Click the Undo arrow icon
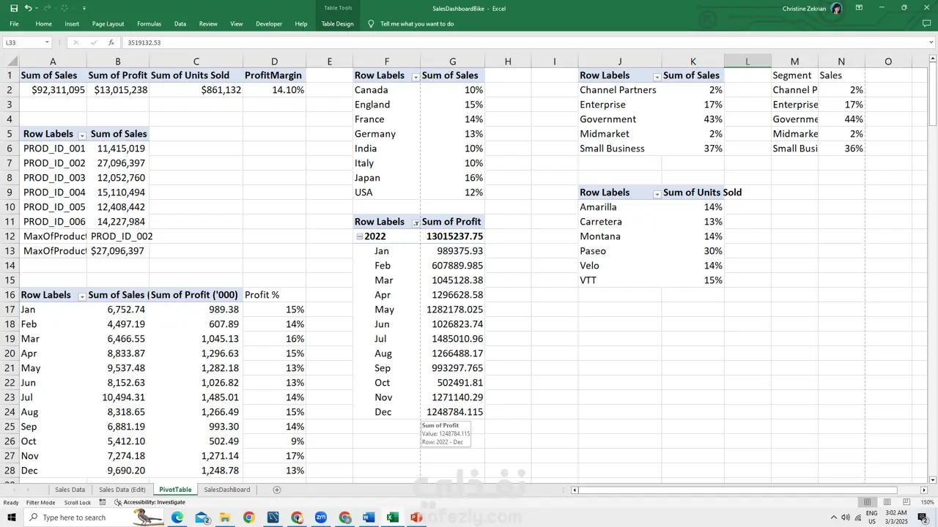Screen dimensions: 938x527 click(x=28, y=8)
